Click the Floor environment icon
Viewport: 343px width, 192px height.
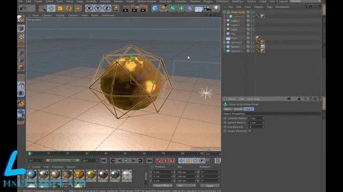tap(199, 9)
